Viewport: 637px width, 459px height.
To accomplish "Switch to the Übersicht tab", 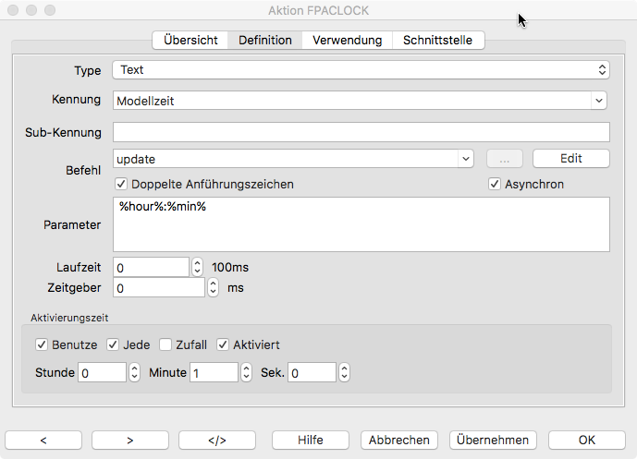I will coord(190,41).
